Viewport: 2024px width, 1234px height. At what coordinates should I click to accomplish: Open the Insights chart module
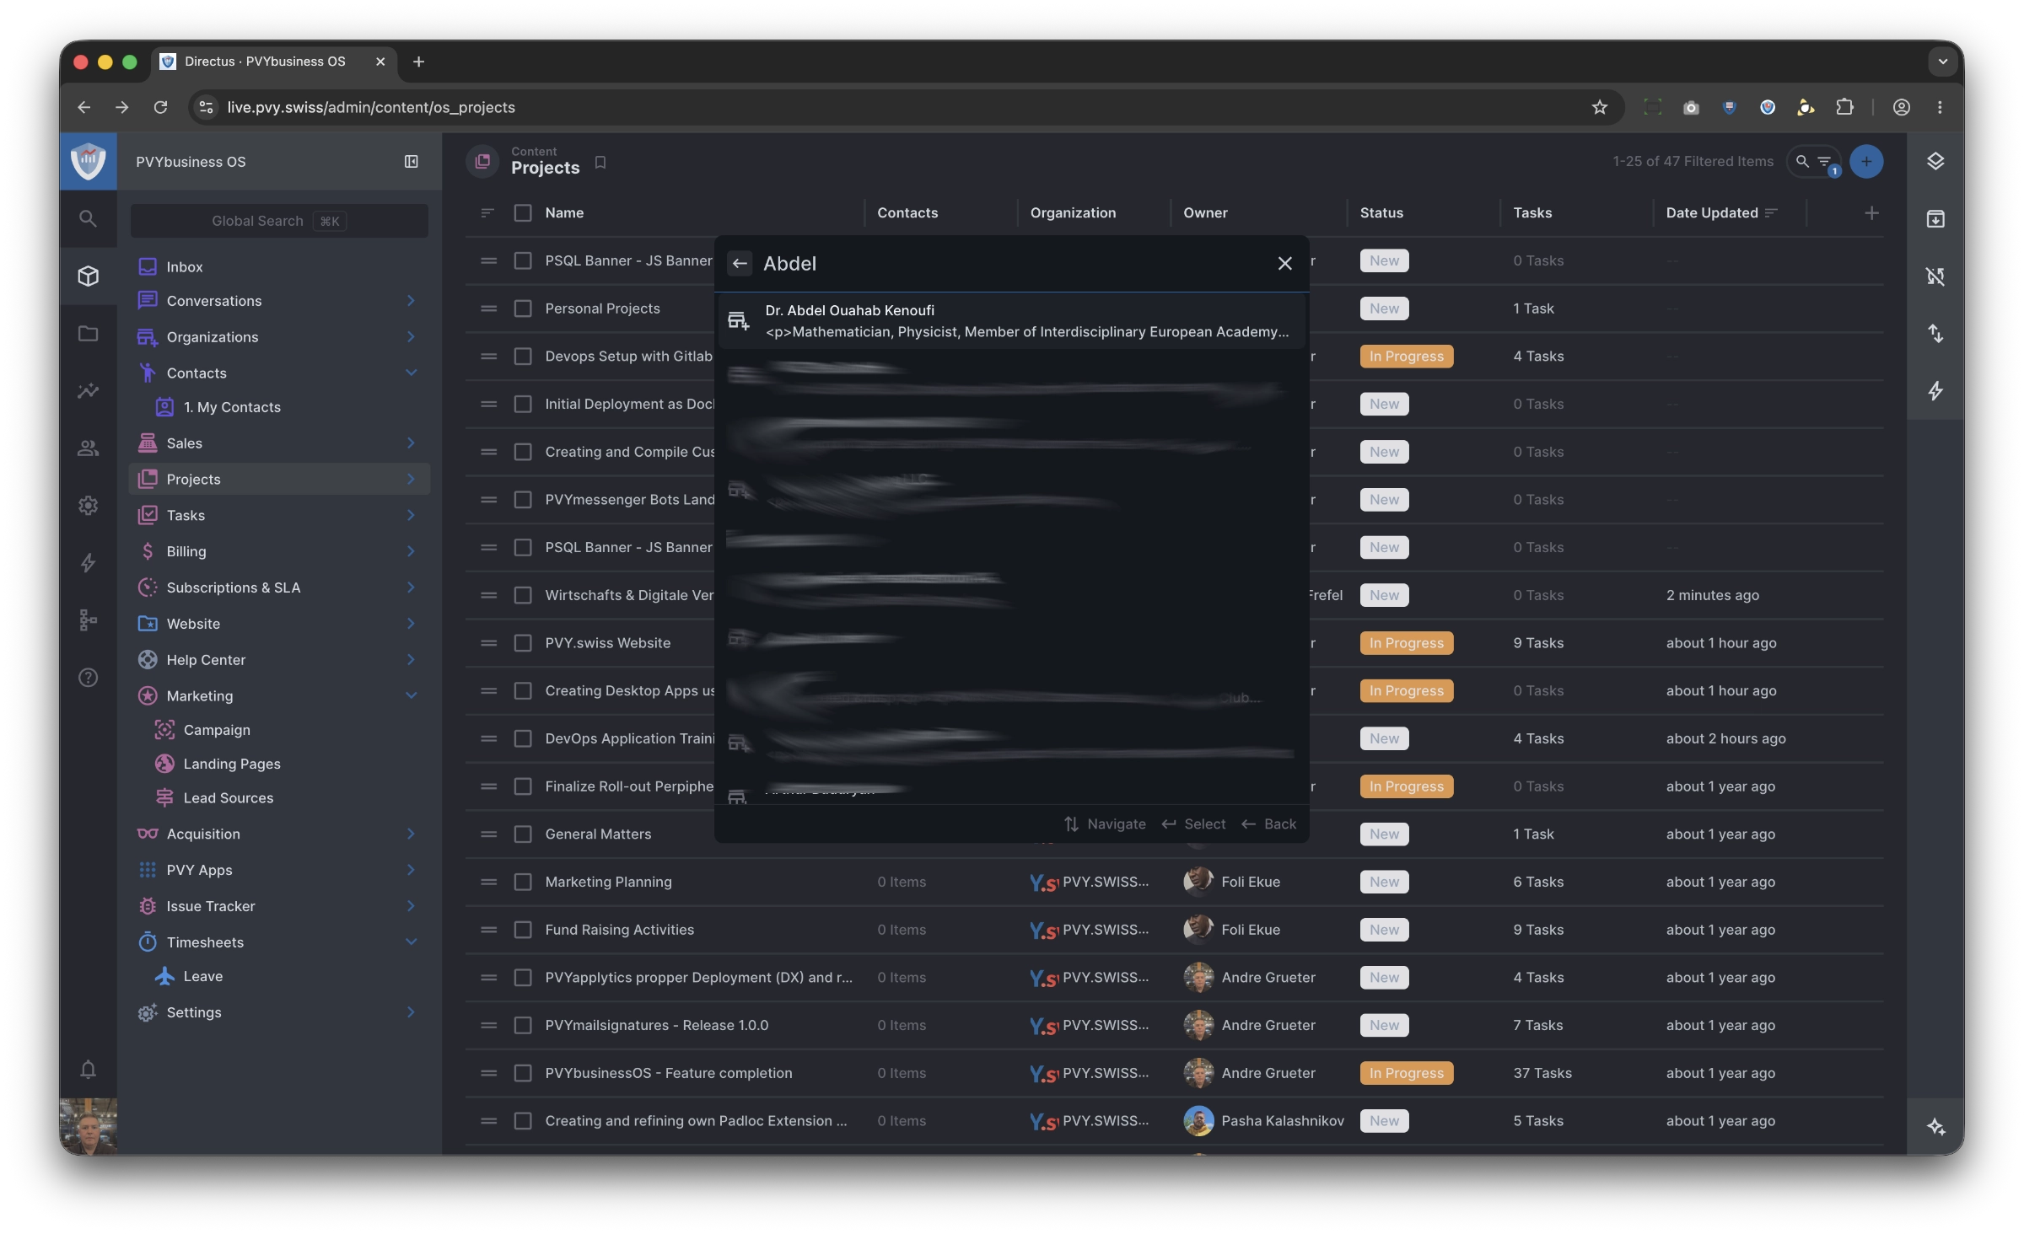(88, 390)
